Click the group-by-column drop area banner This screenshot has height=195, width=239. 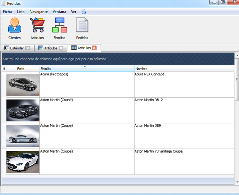pyautogui.click(x=118, y=59)
